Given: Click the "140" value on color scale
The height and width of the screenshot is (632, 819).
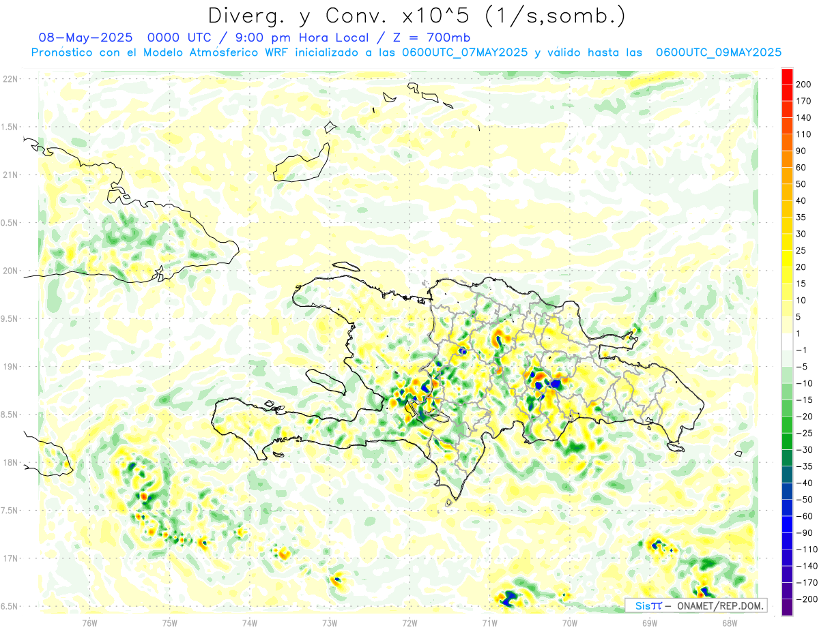Looking at the screenshot, I should [x=803, y=117].
